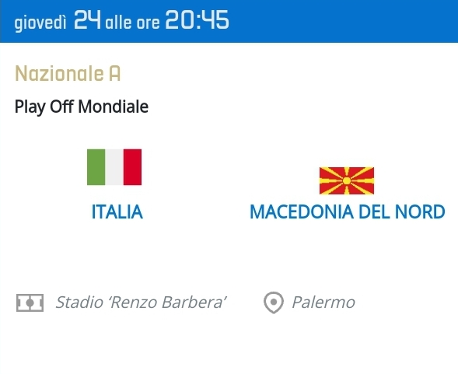Click the Palermo city label
This screenshot has height=374, width=458.
pos(323,302)
